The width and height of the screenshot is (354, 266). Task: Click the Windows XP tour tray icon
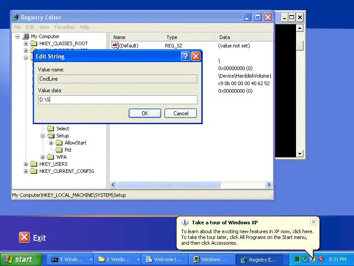pos(313,259)
